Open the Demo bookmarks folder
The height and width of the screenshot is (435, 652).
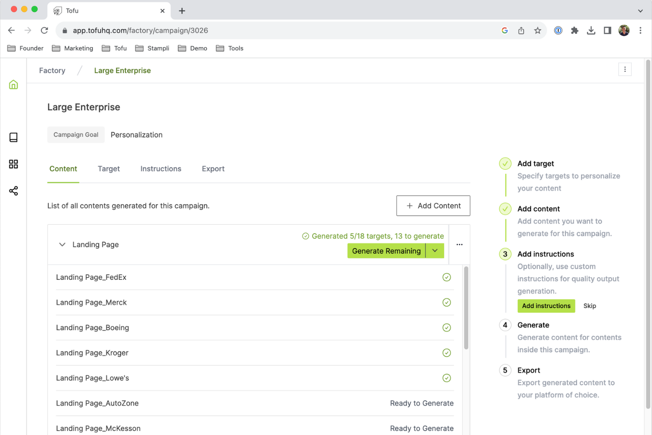click(193, 48)
